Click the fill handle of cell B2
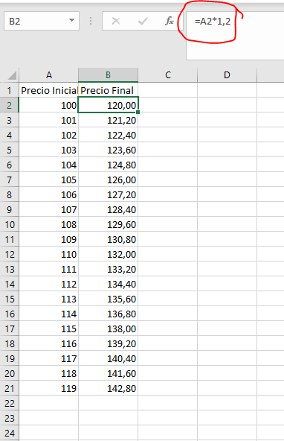 tap(138, 112)
